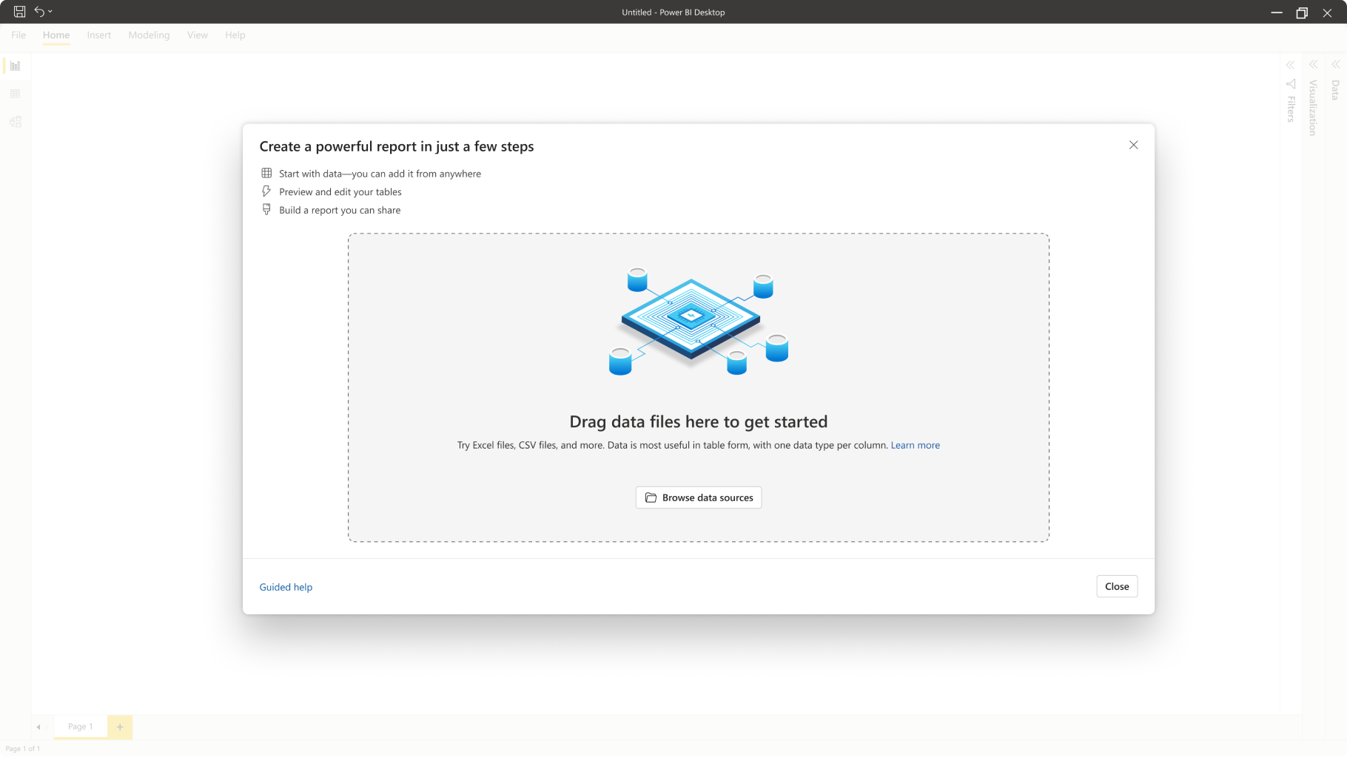Viewport: 1347px width, 757px height.
Task: Select the Page 1 tab
Action: [x=80, y=727]
